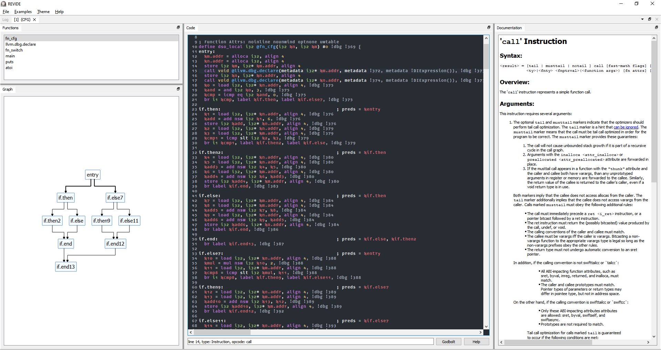The width and height of the screenshot is (661, 350).
Task: Click the code panel scroll-right arrow
Action: (x=481, y=332)
